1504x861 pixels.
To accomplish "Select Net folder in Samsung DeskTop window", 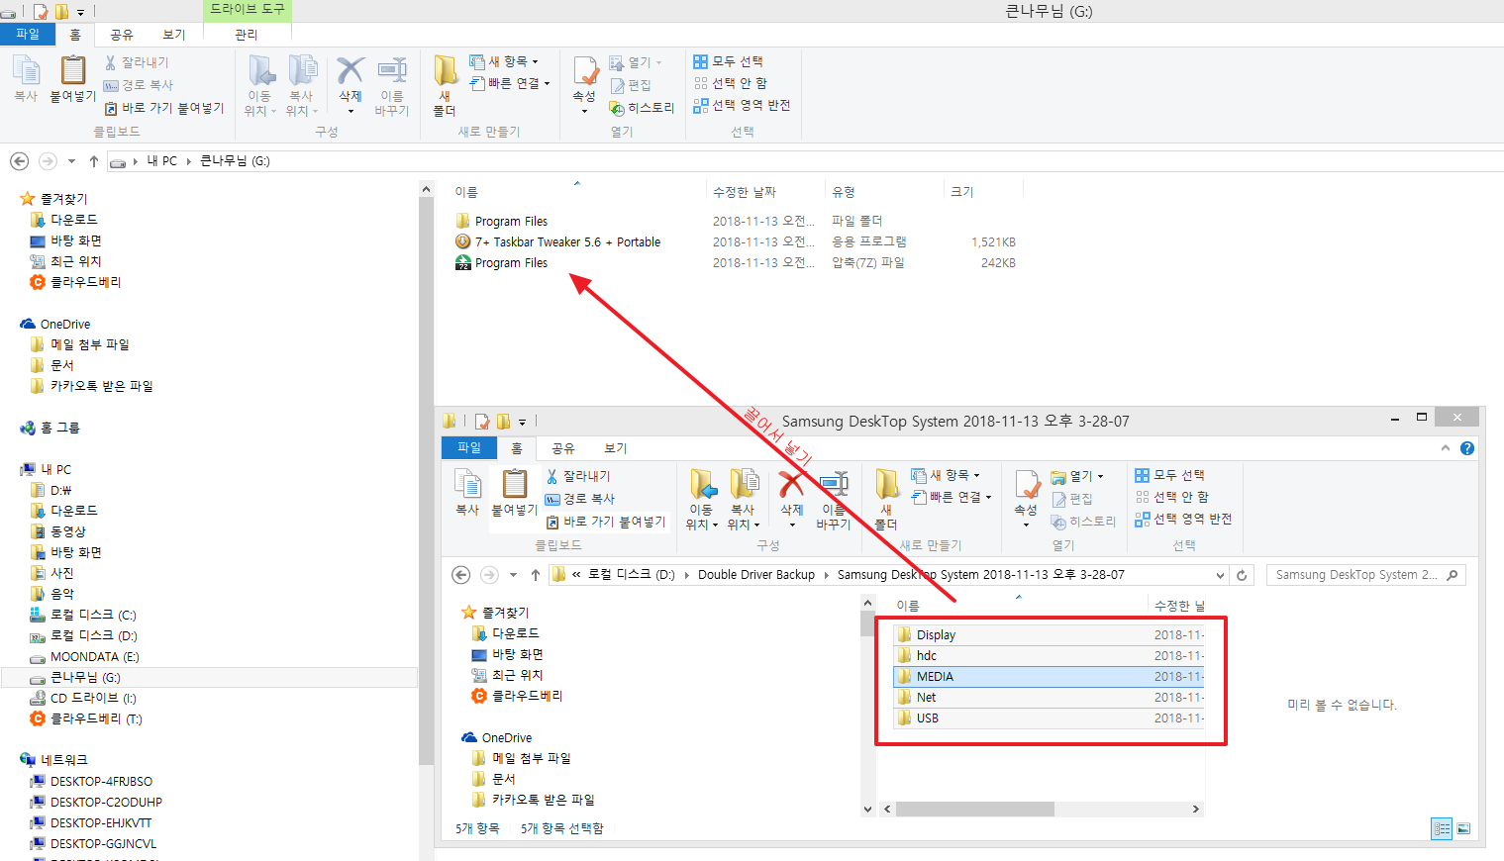I will [1050, 698].
